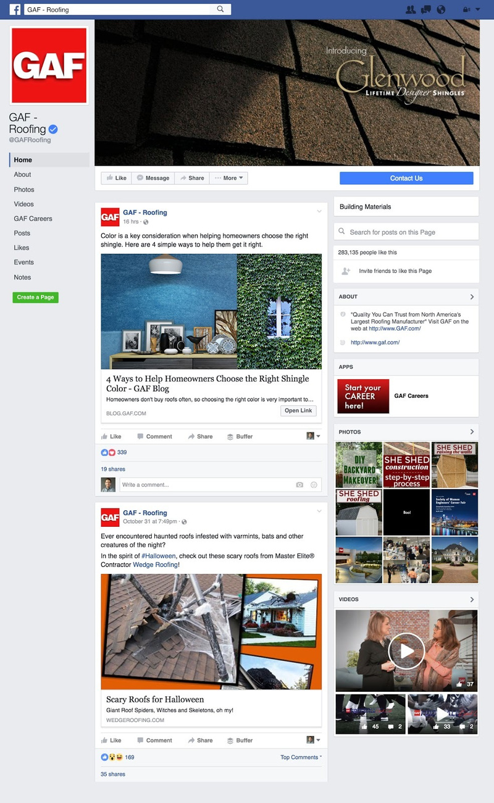Image resolution: width=494 pixels, height=803 pixels.
Task: Open the #Halloween hashtag link
Action: (x=159, y=556)
